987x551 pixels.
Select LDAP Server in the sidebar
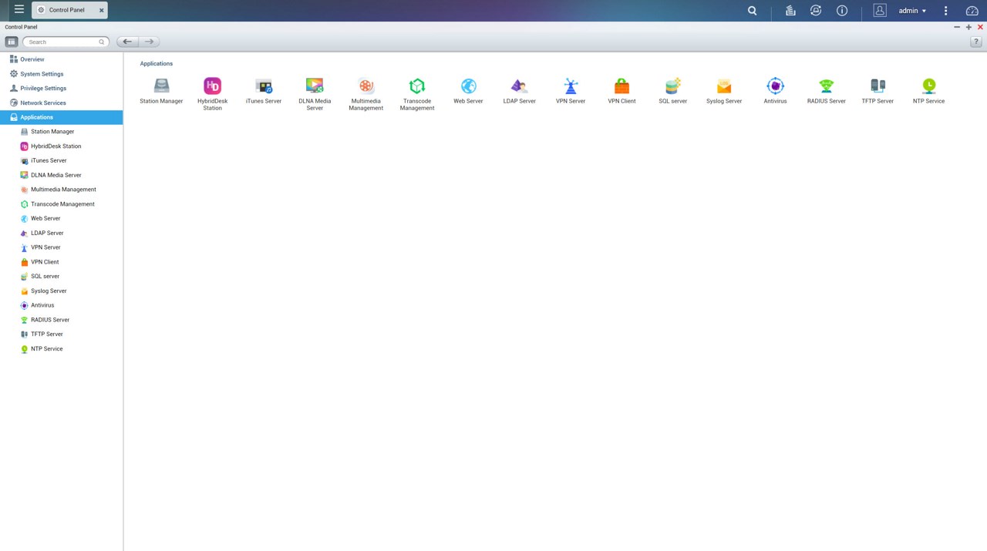61,233
